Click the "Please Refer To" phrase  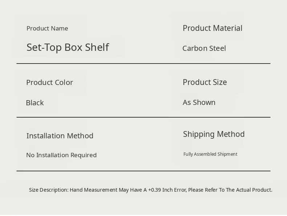(207, 190)
